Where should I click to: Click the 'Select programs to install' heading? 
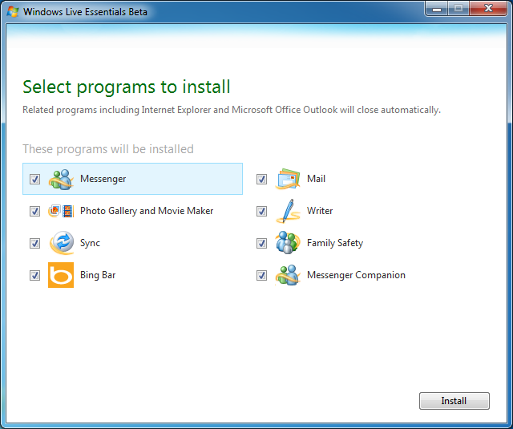pyautogui.click(x=127, y=87)
